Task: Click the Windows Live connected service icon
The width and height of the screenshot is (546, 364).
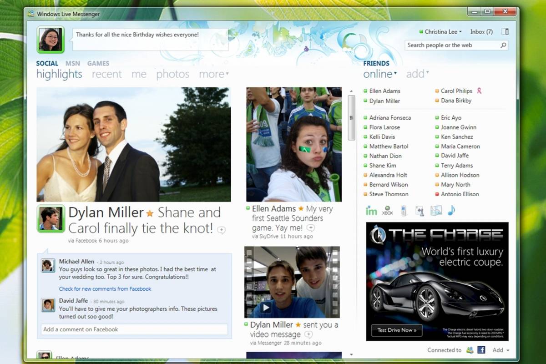Action: [x=470, y=350]
